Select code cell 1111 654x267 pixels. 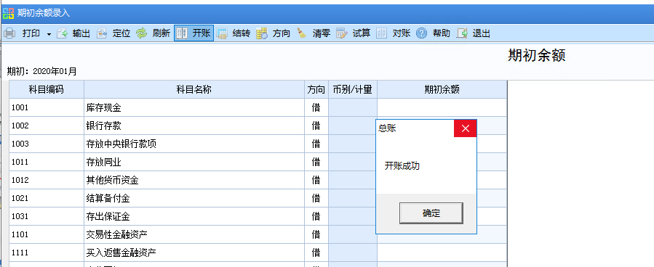tap(47, 252)
